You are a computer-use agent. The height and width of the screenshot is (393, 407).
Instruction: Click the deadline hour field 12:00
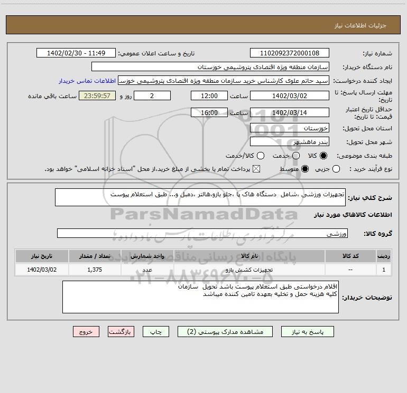pyautogui.click(x=209, y=95)
